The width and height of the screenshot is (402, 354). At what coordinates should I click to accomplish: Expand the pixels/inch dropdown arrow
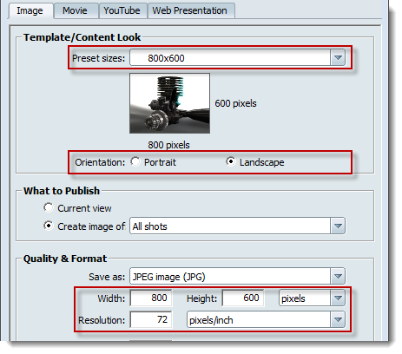(x=338, y=319)
